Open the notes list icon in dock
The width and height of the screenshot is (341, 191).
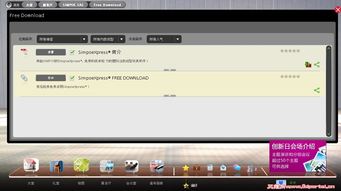210,168
